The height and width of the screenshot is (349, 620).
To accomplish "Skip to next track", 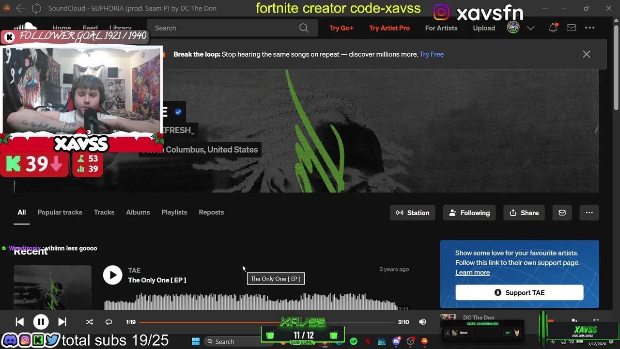I will tap(62, 322).
